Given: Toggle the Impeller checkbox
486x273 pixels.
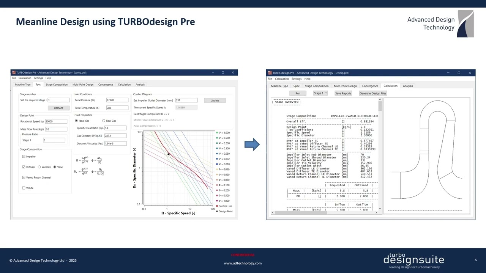Looking at the screenshot, I should (x=24, y=157).
